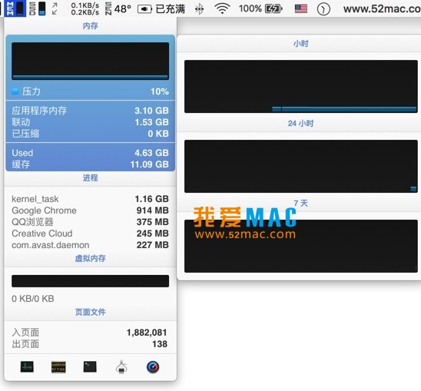Open Activity Monitor from the bottom icon row
This screenshot has width=421, height=391.
(x=27, y=367)
